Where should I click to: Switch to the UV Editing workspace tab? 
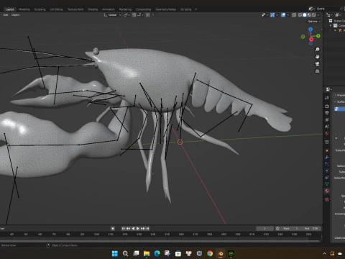coord(56,9)
